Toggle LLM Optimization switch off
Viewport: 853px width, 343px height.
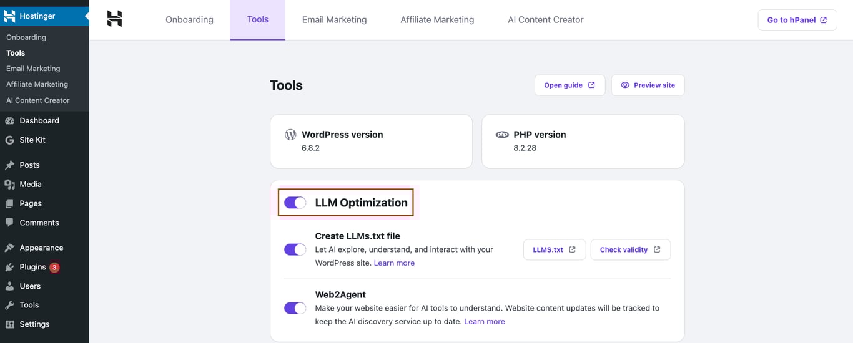click(x=295, y=203)
